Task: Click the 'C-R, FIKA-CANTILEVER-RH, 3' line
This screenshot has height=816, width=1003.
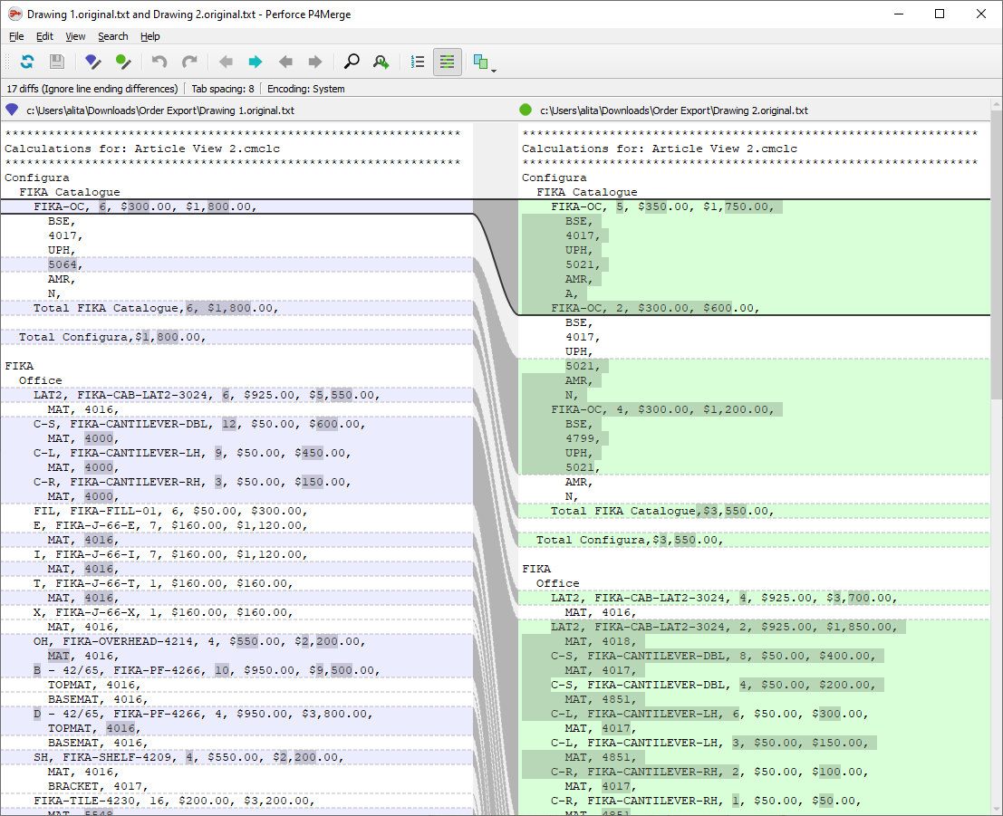Action: click(x=193, y=482)
